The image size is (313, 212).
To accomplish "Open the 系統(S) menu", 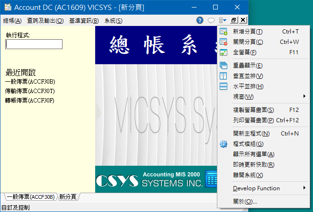I will click(113, 20).
